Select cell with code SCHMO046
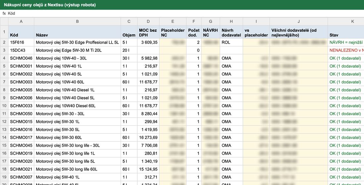Image resolution: width=364 pixels, height=185 pixels. coord(21,58)
